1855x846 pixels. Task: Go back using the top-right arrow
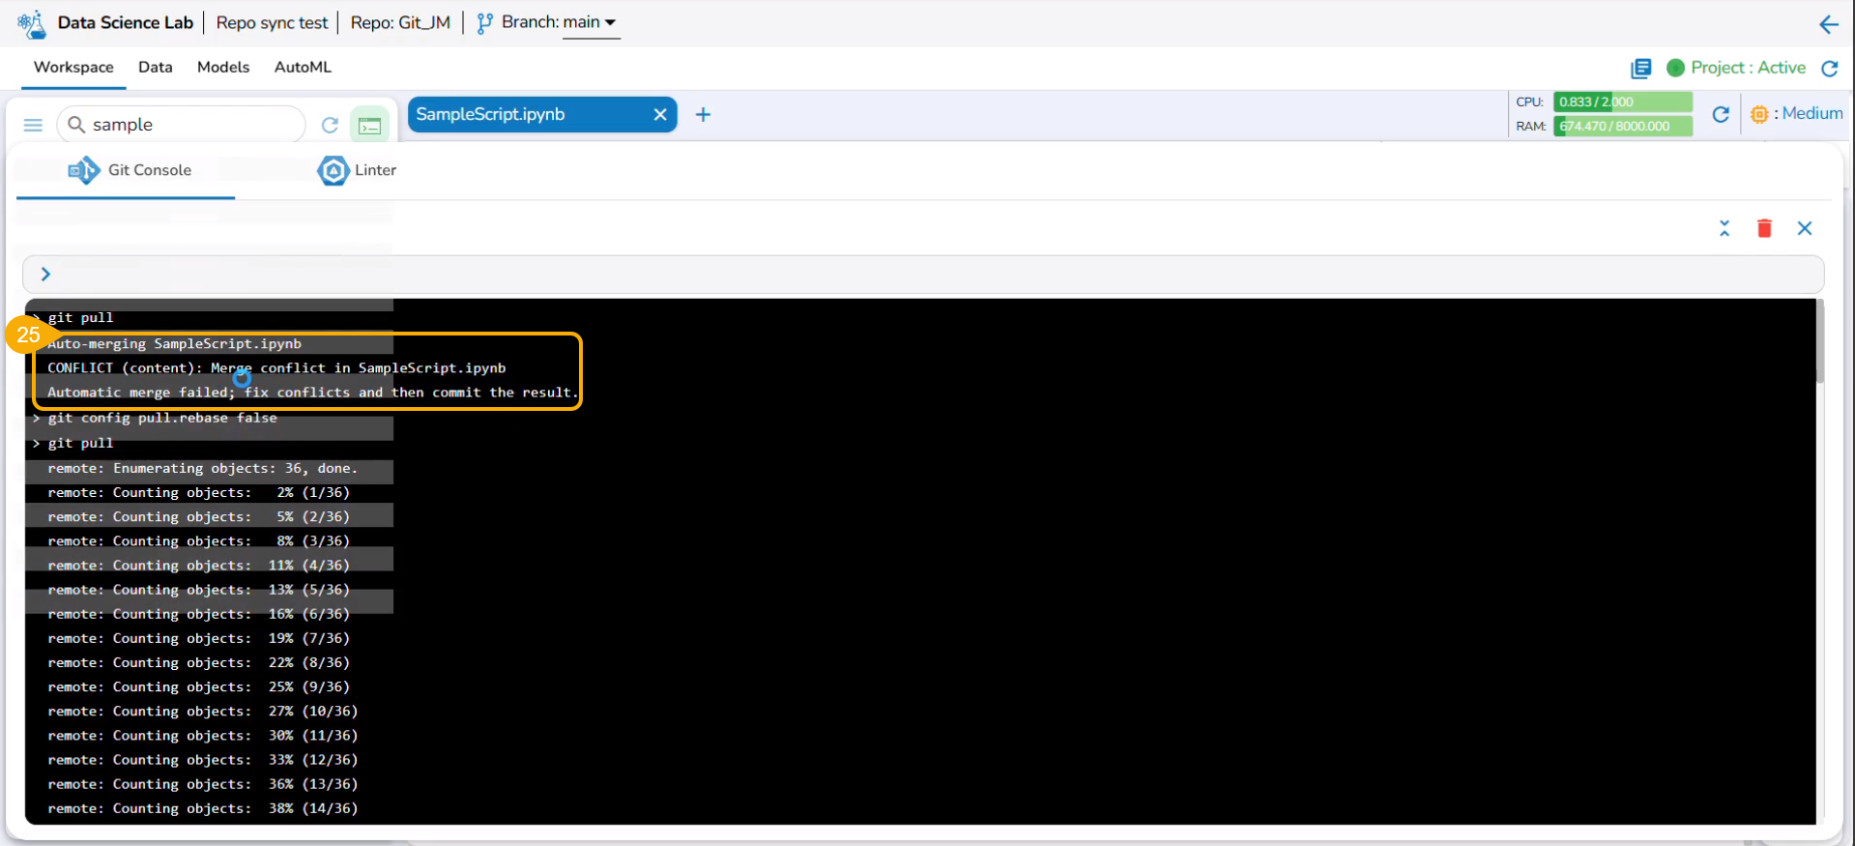[x=1828, y=24]
